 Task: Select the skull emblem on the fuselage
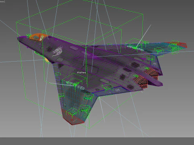pyautogui.click(x=58, y=51)
